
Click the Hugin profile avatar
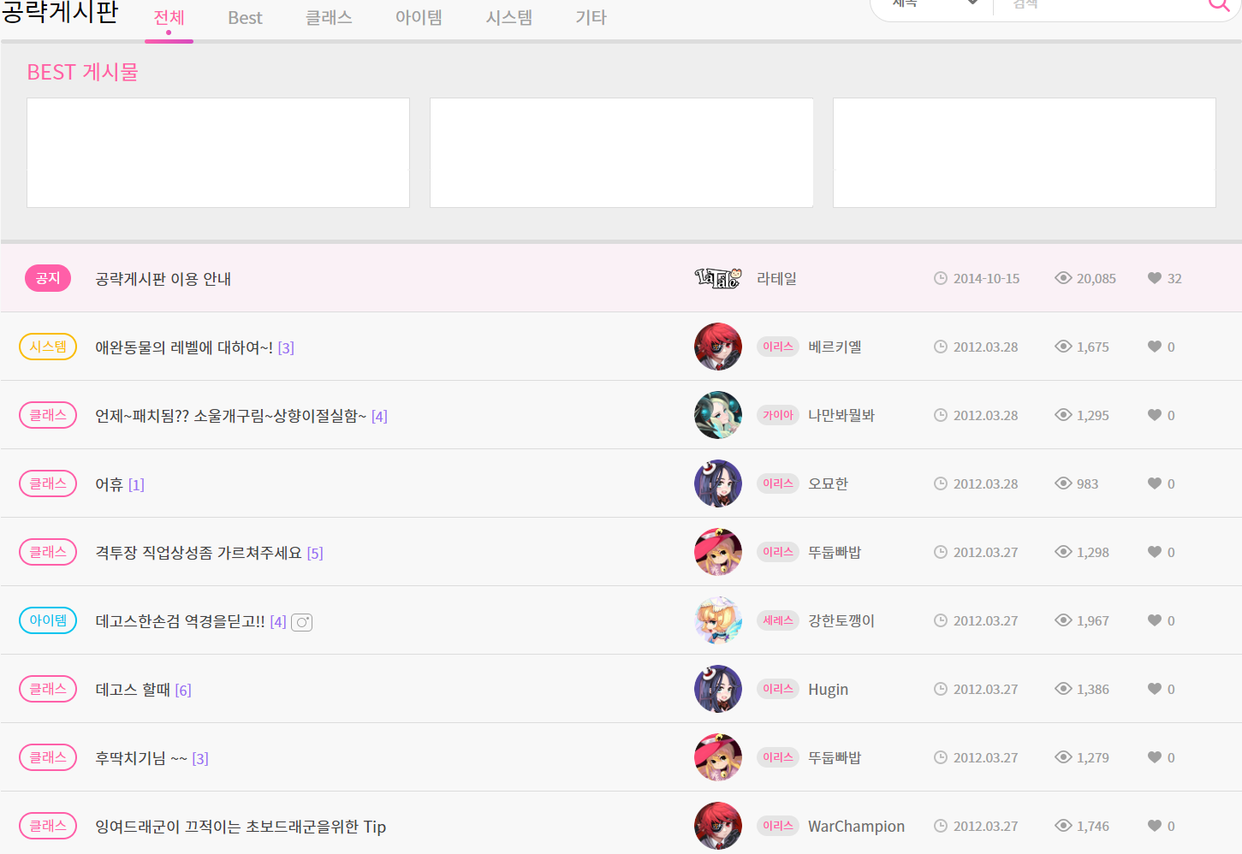click(x=717, y=689)
